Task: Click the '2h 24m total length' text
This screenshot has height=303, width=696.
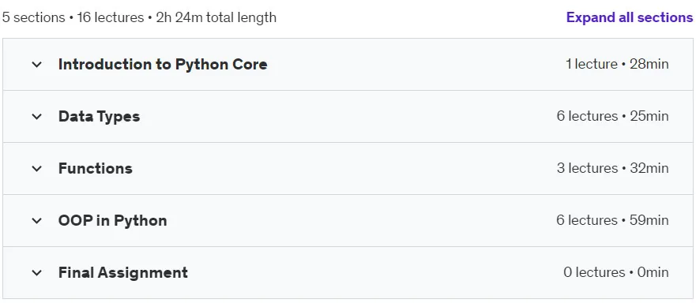Action: tap(216, 17)
